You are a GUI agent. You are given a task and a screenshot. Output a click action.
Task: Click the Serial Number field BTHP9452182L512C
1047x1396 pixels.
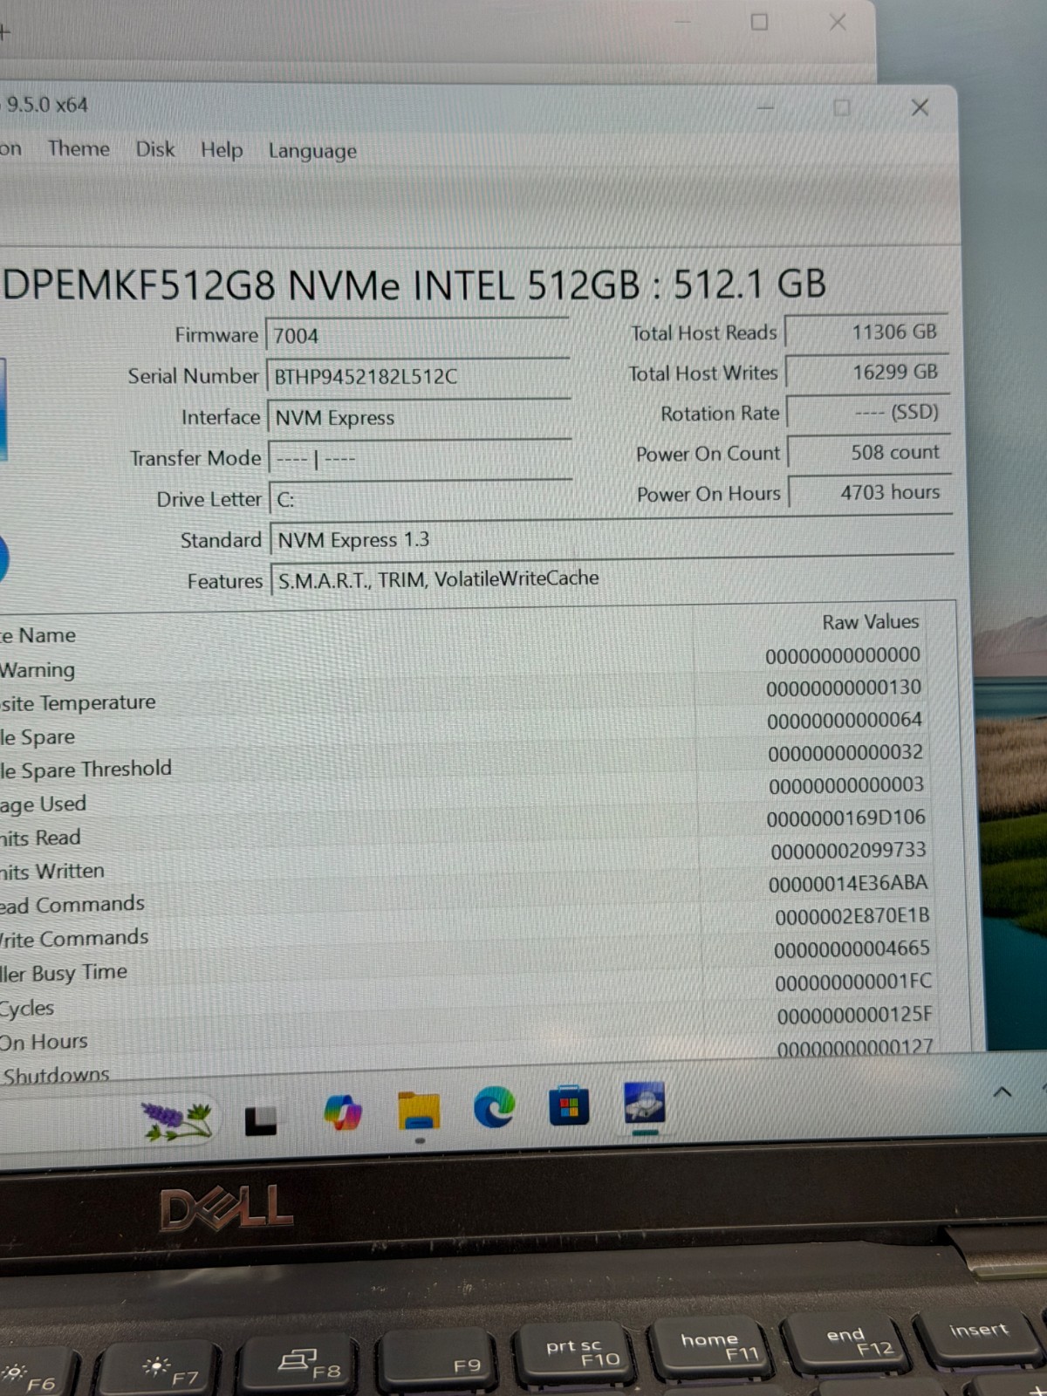coord(418,377)
